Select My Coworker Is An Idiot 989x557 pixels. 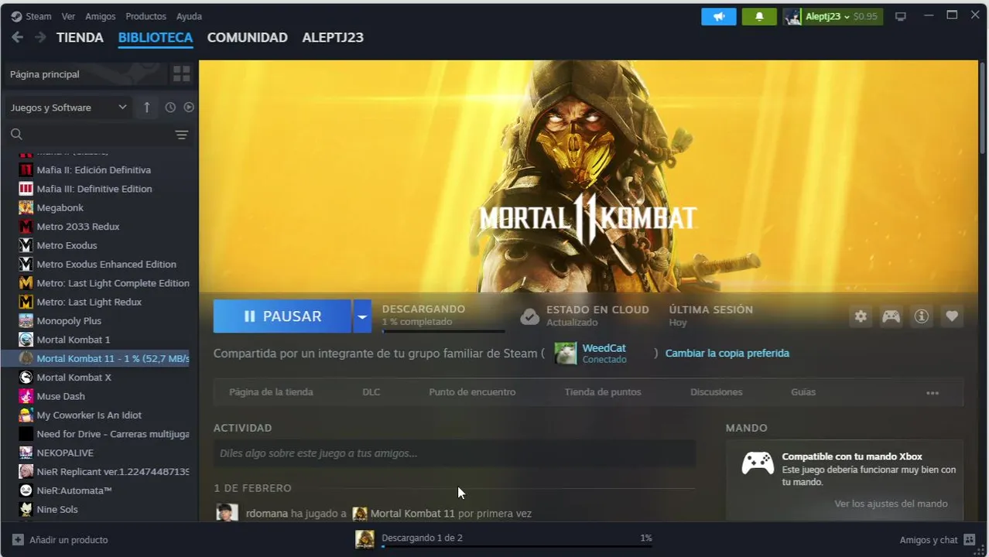point(89,415)
